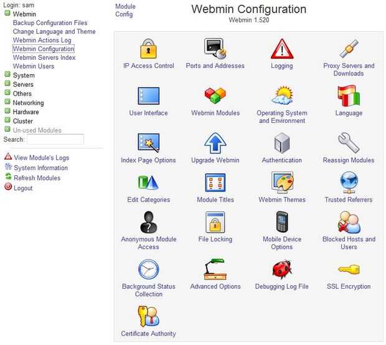Image resolution: width=386 pixels, height=345 pixels.
Task: Open the IP Access Control padlock icon
Action: [148, 49]
